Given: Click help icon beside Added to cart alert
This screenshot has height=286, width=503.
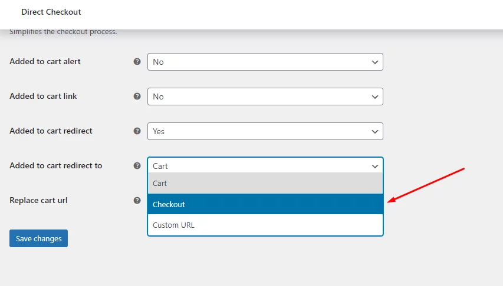Looking at the screenshot, I should [x=137, y=61].
